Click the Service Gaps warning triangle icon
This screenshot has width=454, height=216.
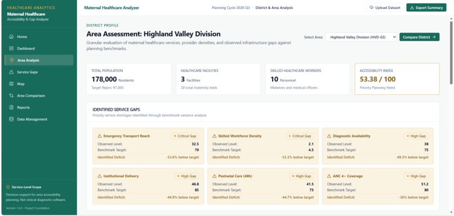pos(11,72)
